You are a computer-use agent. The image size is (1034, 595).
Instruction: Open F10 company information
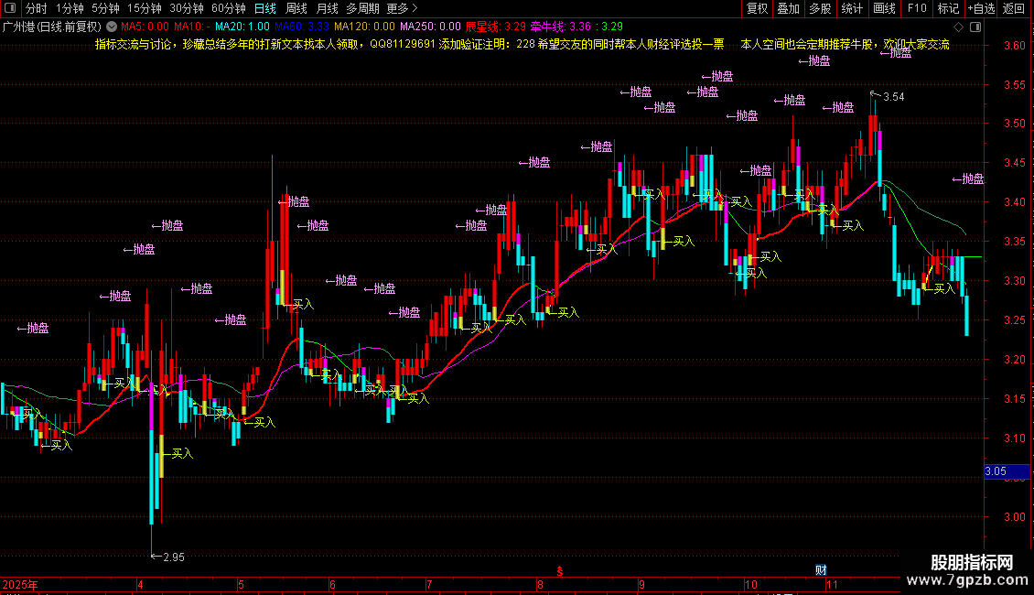pos(917,8)
